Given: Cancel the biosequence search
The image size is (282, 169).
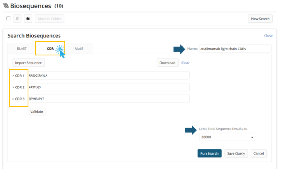Looking at the screenshot, I should [259, 153].
